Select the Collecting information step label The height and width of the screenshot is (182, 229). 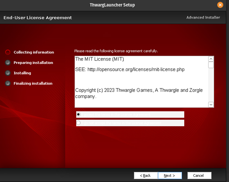click(x=34, y=52)
